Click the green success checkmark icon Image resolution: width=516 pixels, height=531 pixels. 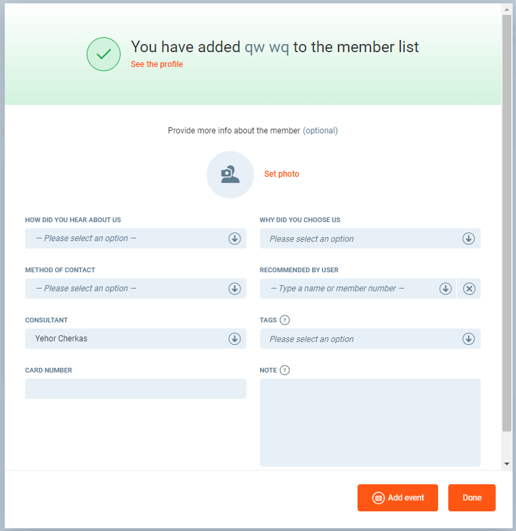104,54
